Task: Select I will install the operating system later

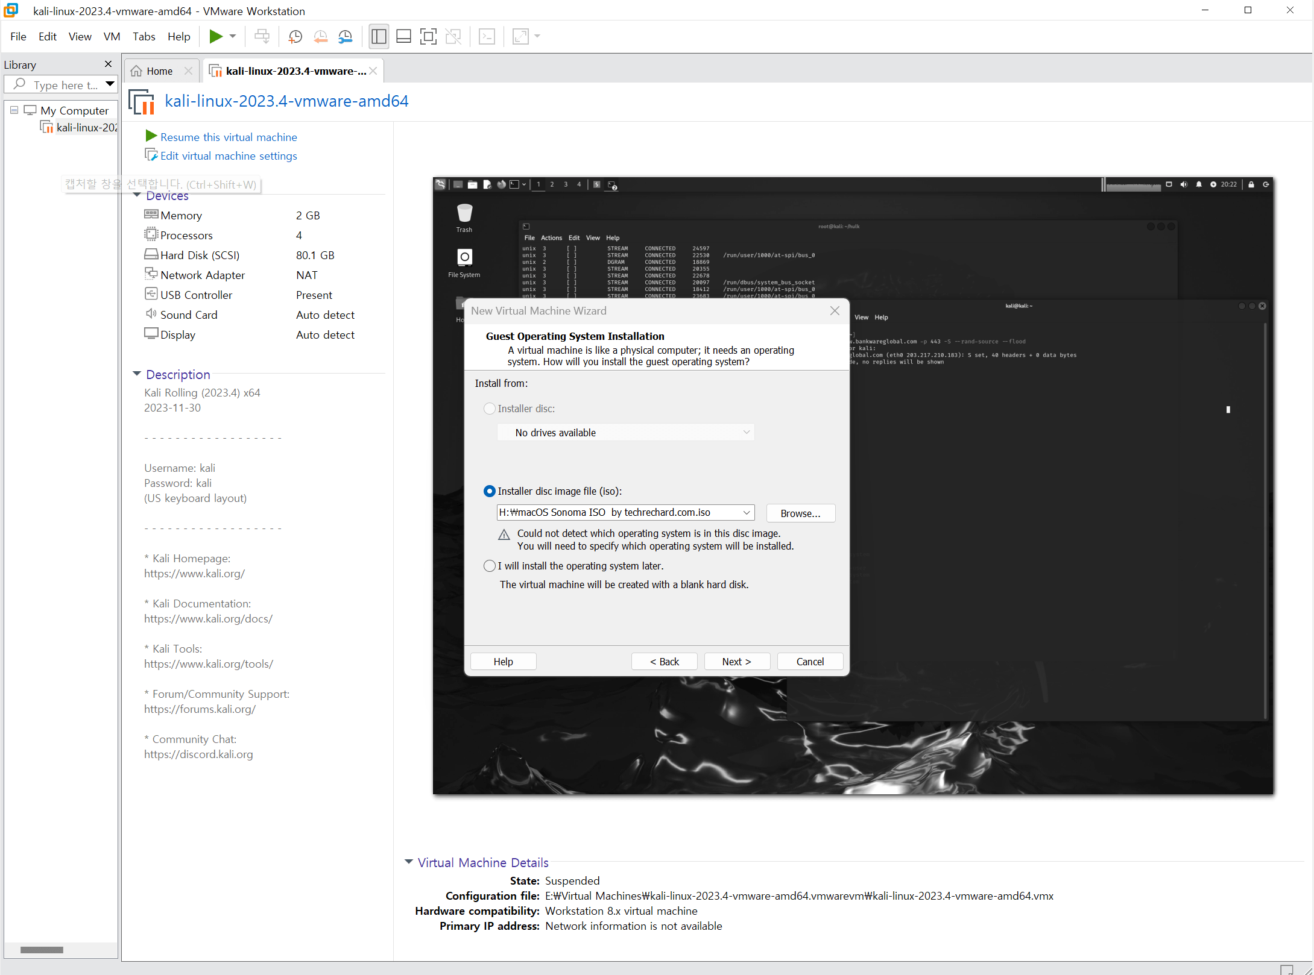Action: [489, 566]
